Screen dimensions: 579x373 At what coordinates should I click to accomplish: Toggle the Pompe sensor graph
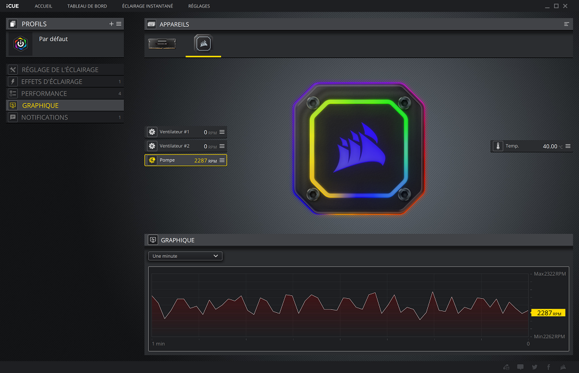[152, 160]
